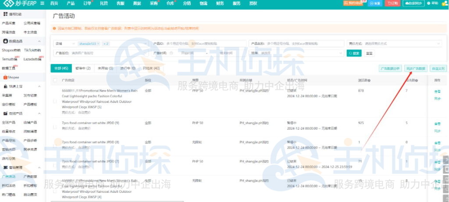Open 店铺产品 in the sidebar
The width and height of the screenshot is (449, 202).
(30, 123)
